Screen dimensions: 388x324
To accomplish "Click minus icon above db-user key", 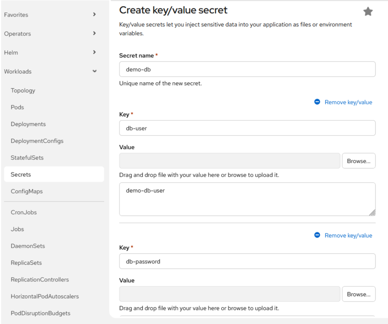I will (x=317, y=102).
